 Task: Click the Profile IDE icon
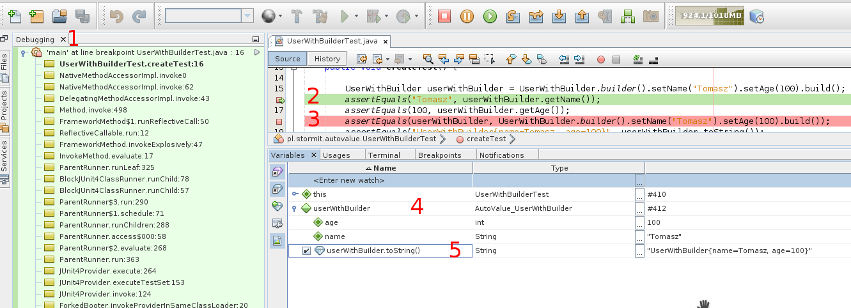756,16
